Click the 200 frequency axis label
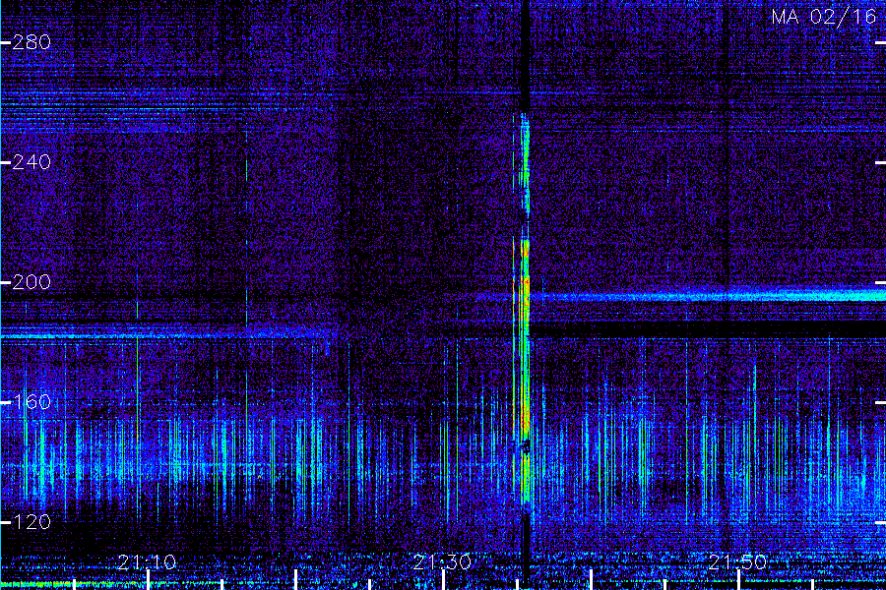 tap(32, 282)
